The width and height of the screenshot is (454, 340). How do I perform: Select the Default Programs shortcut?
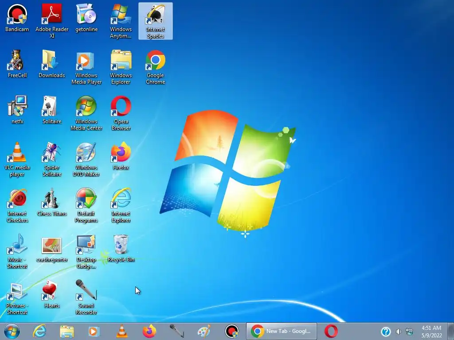tap(86, 205)
